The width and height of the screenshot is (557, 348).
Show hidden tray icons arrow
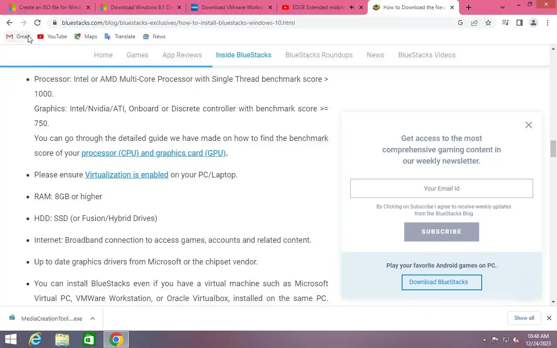[x=484, y=340]
